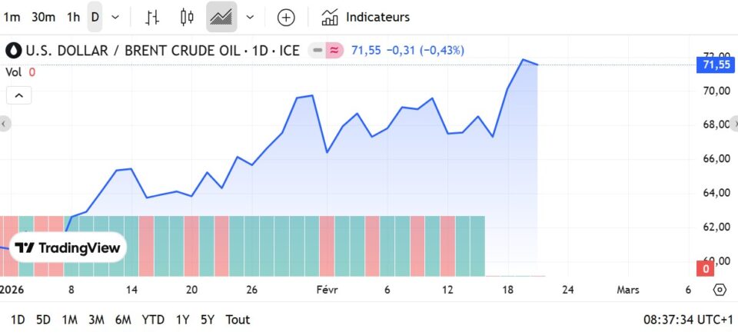Choose the YTD date range

[x=153, y=319]
